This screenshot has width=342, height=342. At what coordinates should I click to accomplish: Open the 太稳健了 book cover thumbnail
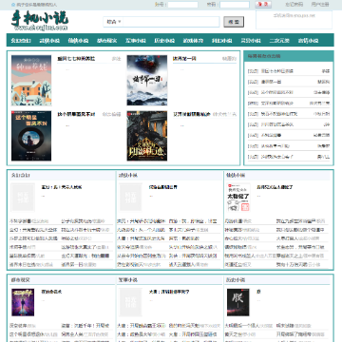pos(238,197)
